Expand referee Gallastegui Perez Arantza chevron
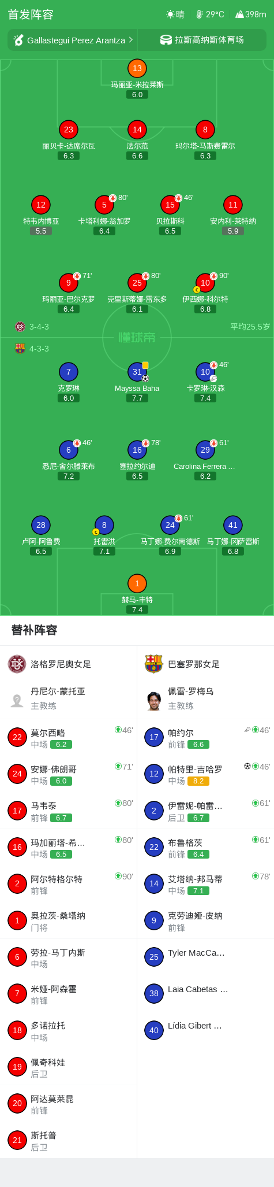The height and width of the screenshot is (1187, 274). click(x=131, y=40)
